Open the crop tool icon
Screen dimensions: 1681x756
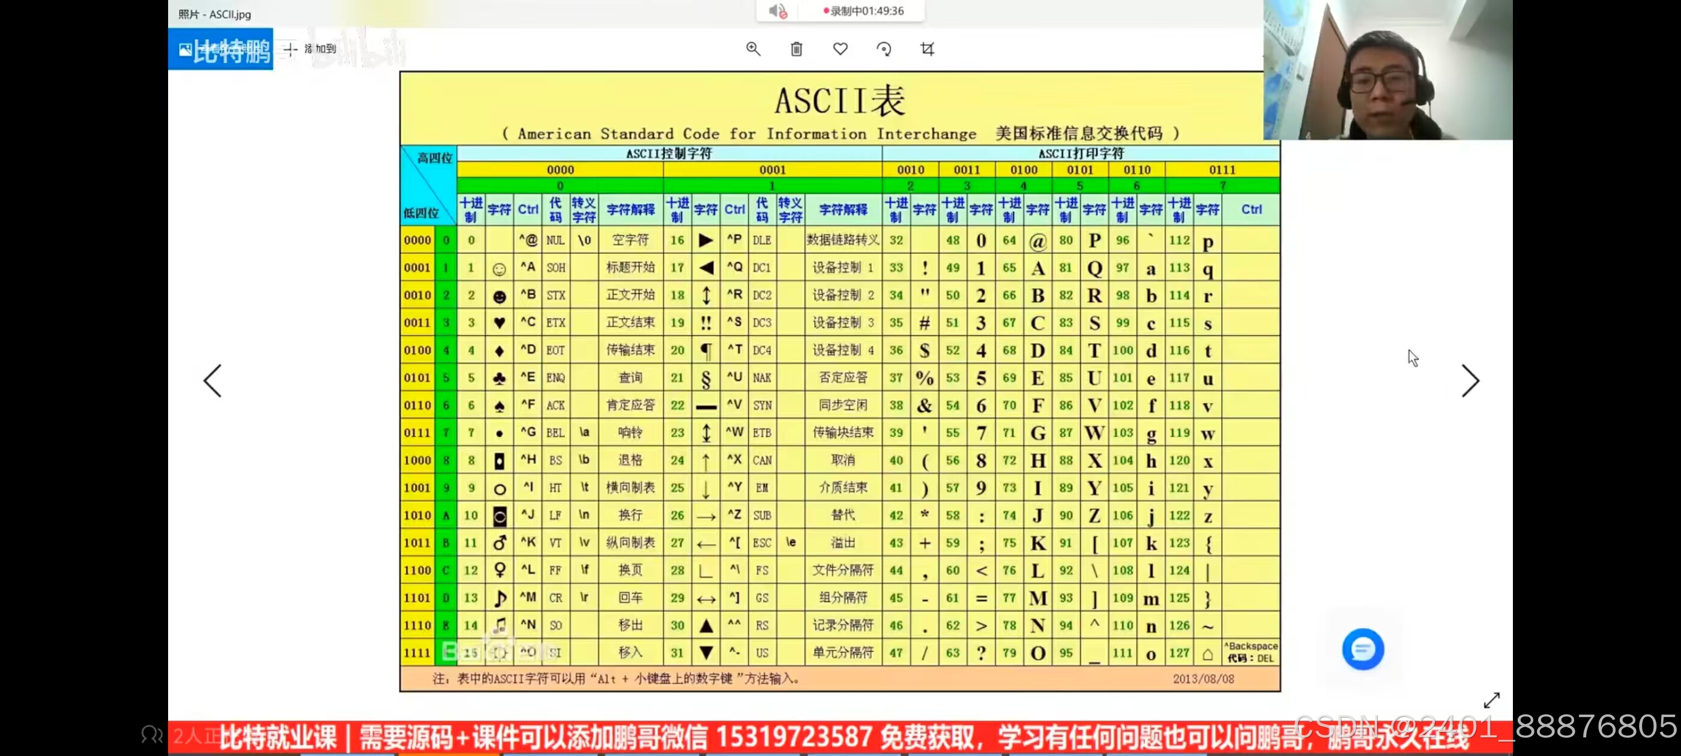tap(928, 49)
